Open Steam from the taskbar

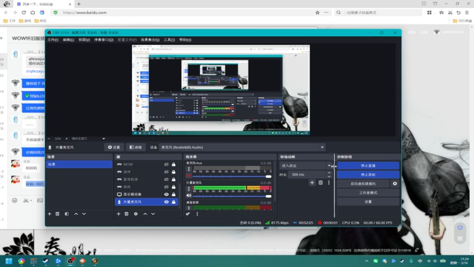46,261
